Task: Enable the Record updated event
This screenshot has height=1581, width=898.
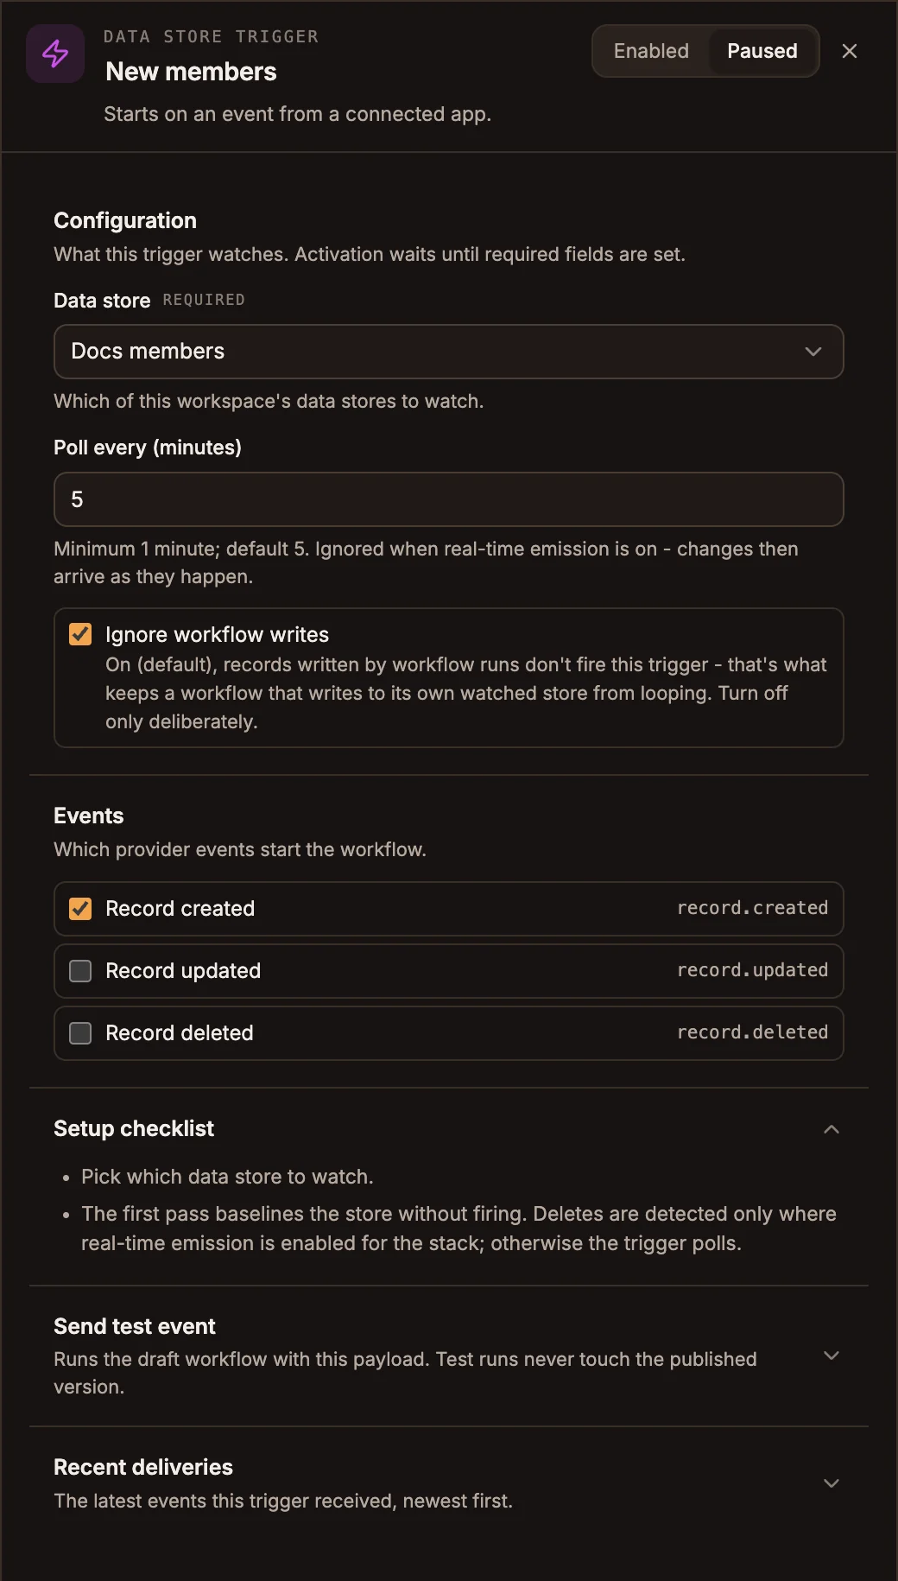Action: point(80,971)
